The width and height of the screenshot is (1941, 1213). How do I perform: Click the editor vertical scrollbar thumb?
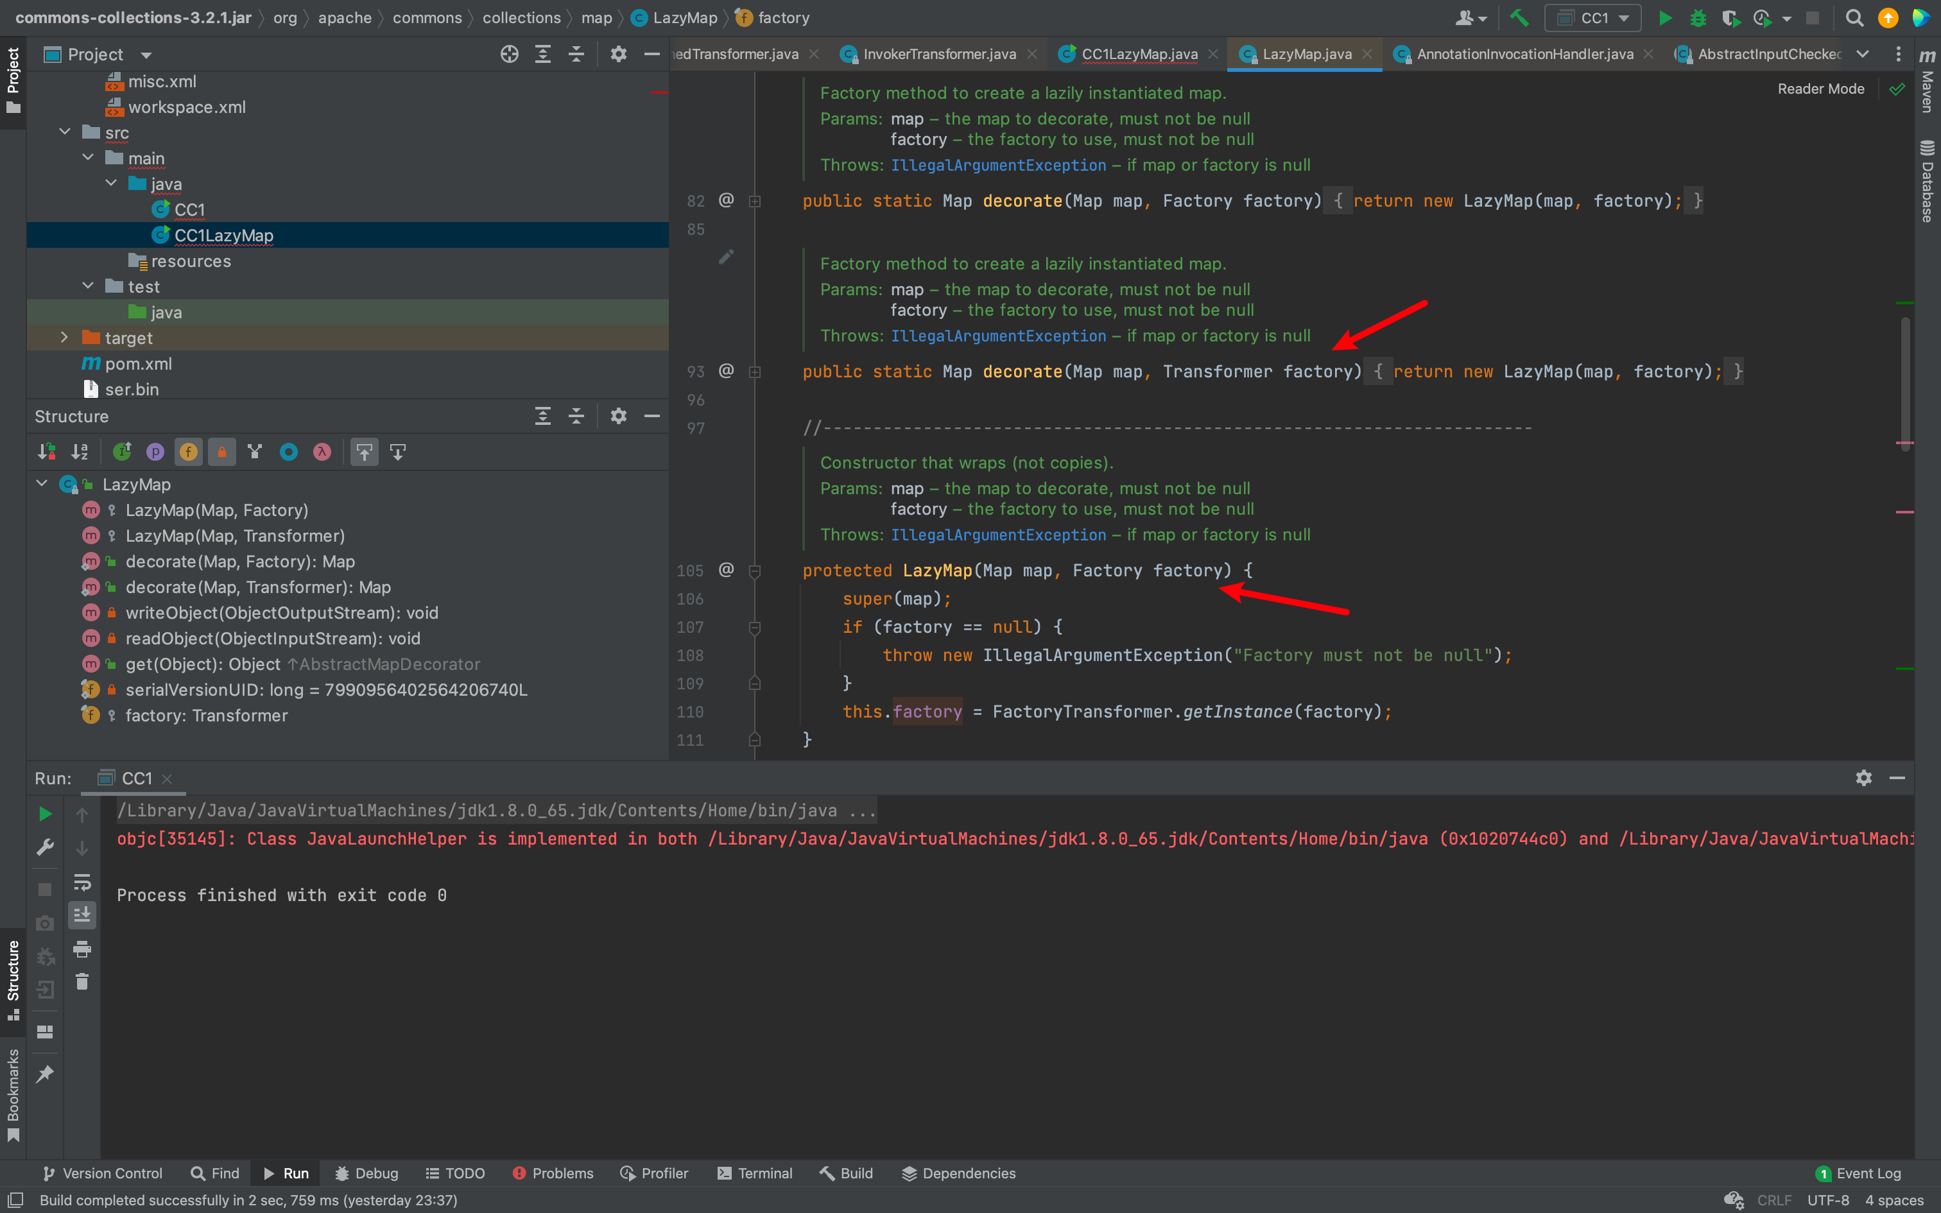point(1905,384)
